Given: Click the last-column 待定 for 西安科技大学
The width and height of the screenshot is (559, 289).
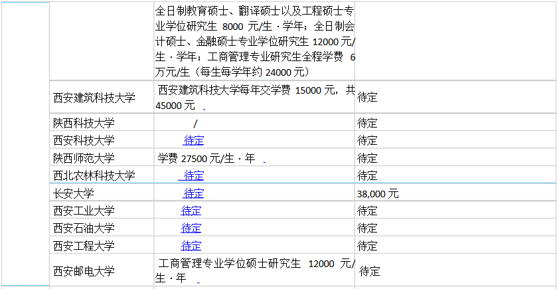Looking at the screenshot, I should (x=367, y=140).
